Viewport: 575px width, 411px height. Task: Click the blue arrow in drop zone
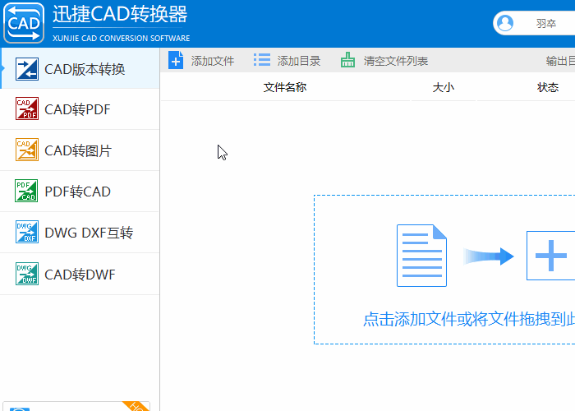[x=488, y=256]
